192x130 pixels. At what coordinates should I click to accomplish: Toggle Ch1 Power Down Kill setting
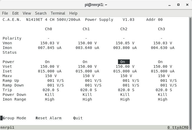(87, 95)
